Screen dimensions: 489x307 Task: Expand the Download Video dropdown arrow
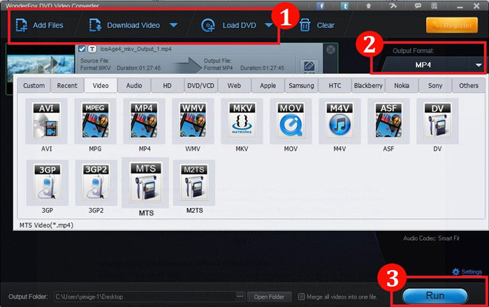pyautogui.click(x=174, y=25)
